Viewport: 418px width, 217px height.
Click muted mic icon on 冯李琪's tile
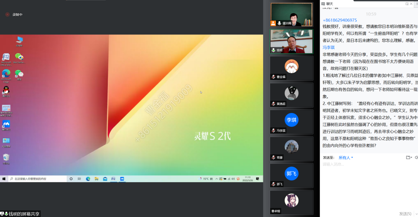tap(273, 131)
